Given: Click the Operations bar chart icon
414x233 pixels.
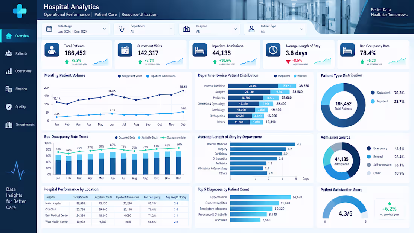Looking at the screenshot, I should [x=9, y=71].
